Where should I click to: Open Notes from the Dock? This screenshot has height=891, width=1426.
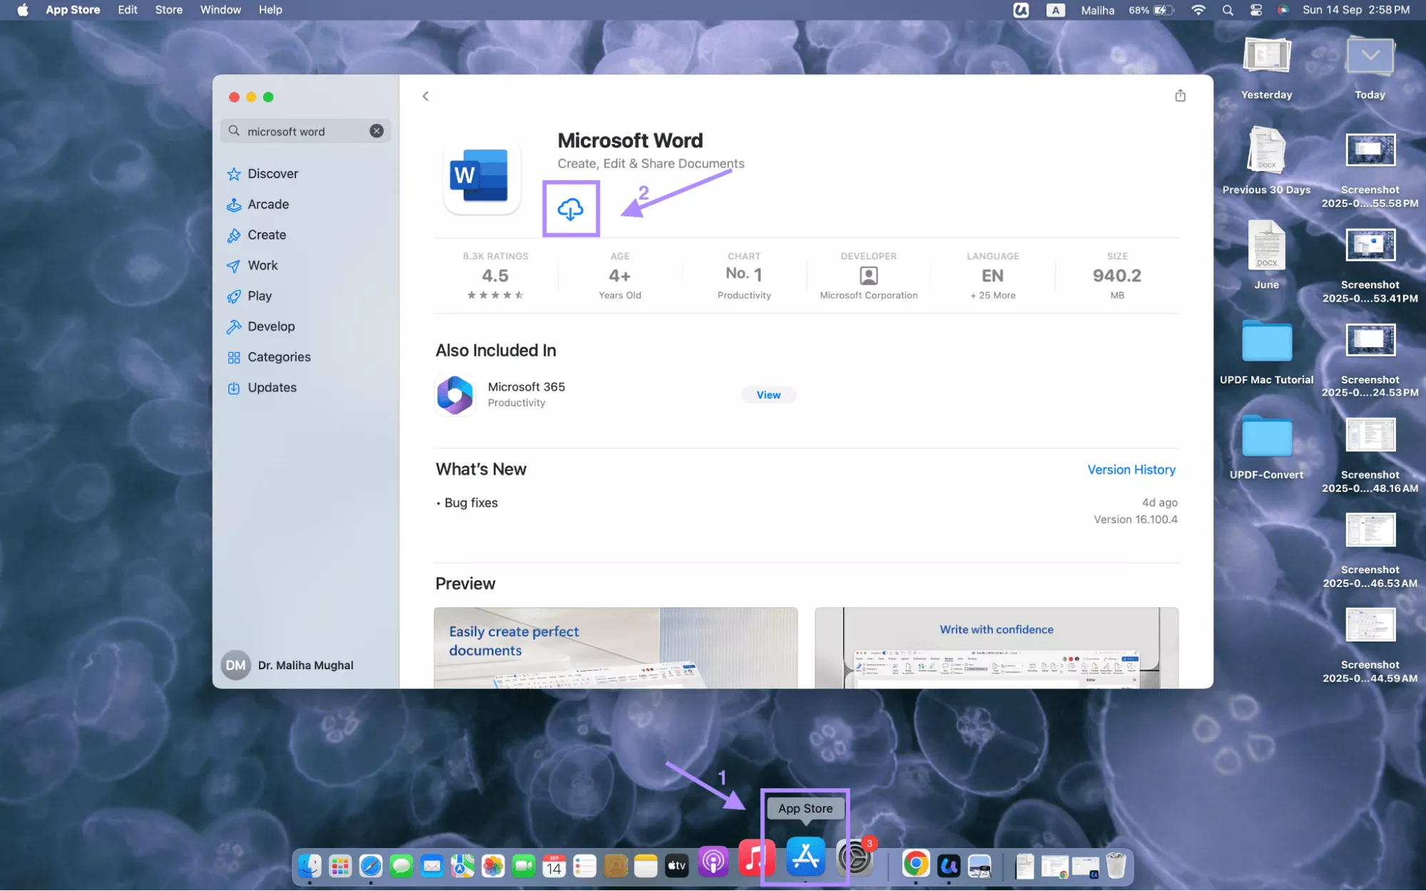646,866
